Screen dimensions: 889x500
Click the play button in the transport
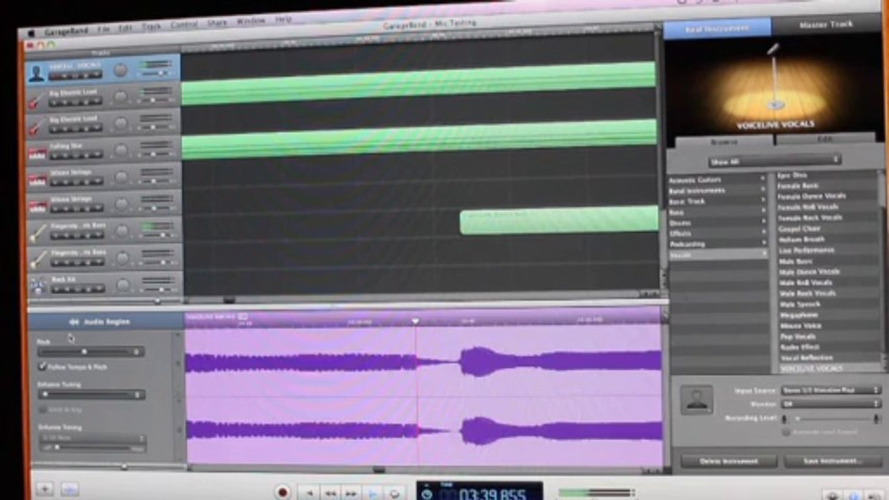pyautogui.click(x=373, y=493)
